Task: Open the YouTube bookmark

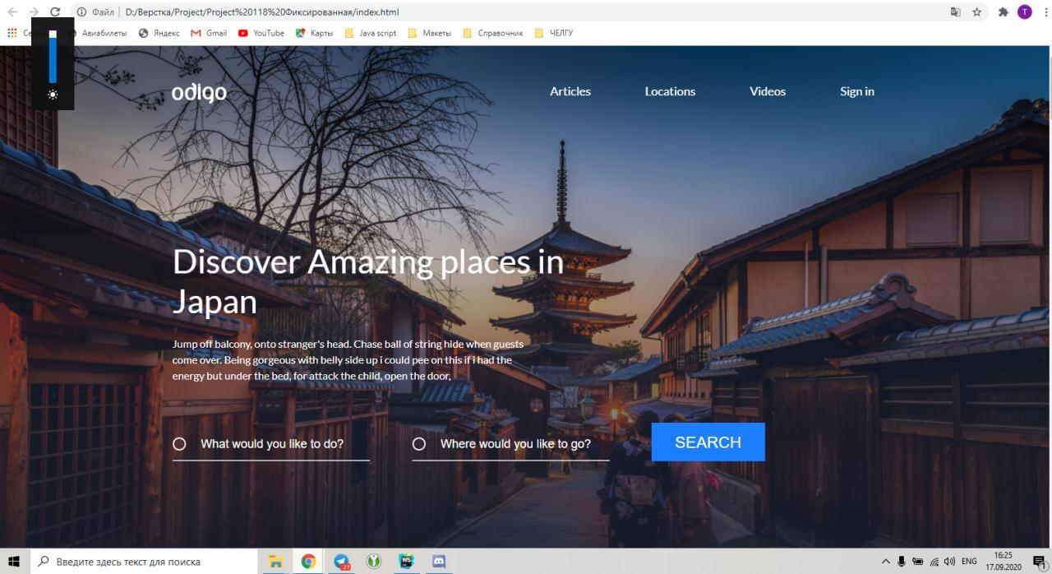Action: (261, 33)
